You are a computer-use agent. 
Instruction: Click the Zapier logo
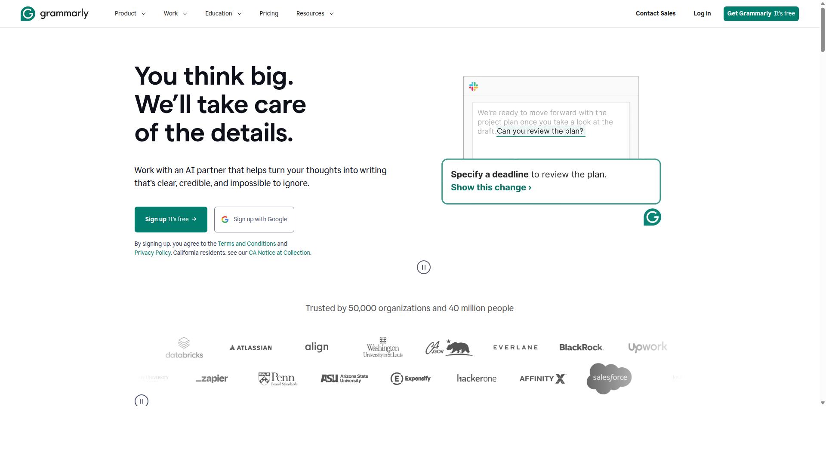coord(212,379)
